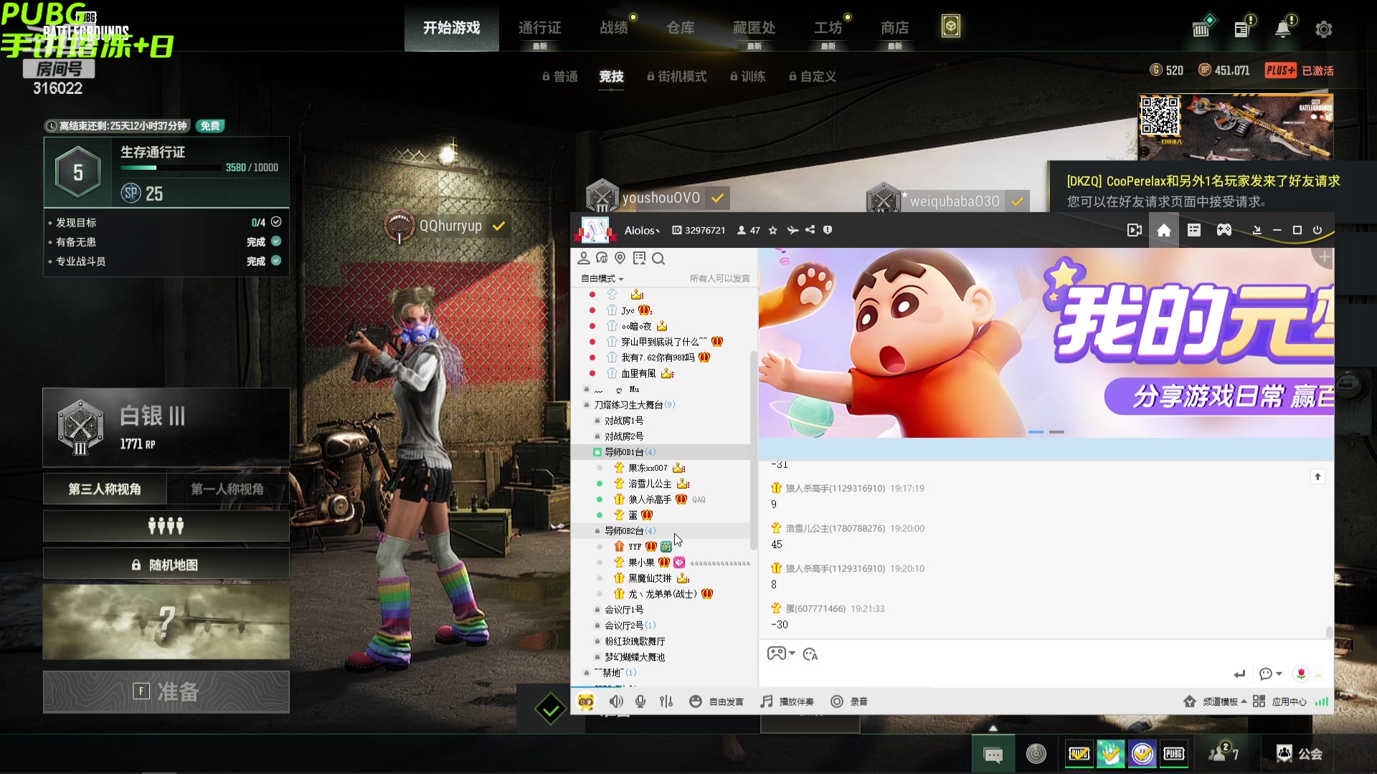Image resolution: width=1377 pixels, height=774 pixels.
Task: Toggle the YY microphone
Action: (640, 702)
